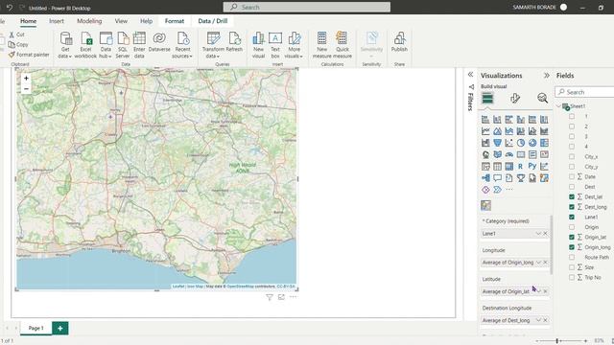Remove Average of Origin_lat field
614x345 pixels.
point(545,291)
